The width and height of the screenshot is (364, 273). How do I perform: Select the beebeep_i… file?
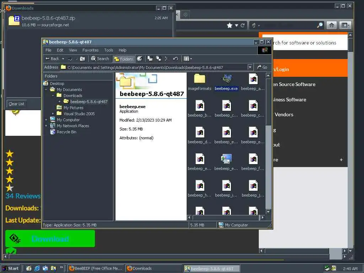pyautogui.click(x=226, y=189)
